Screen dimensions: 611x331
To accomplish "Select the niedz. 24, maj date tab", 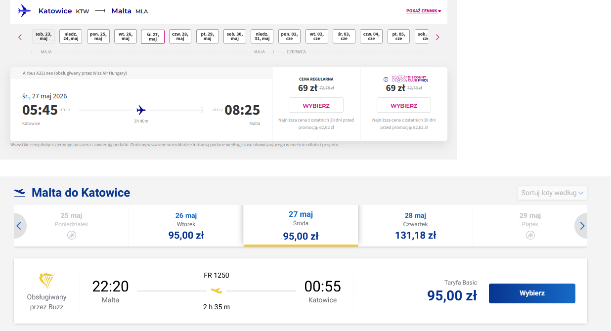I will coord(71,37).
